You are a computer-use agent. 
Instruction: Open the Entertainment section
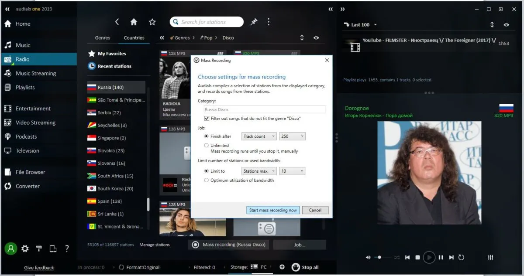[33, 109]
